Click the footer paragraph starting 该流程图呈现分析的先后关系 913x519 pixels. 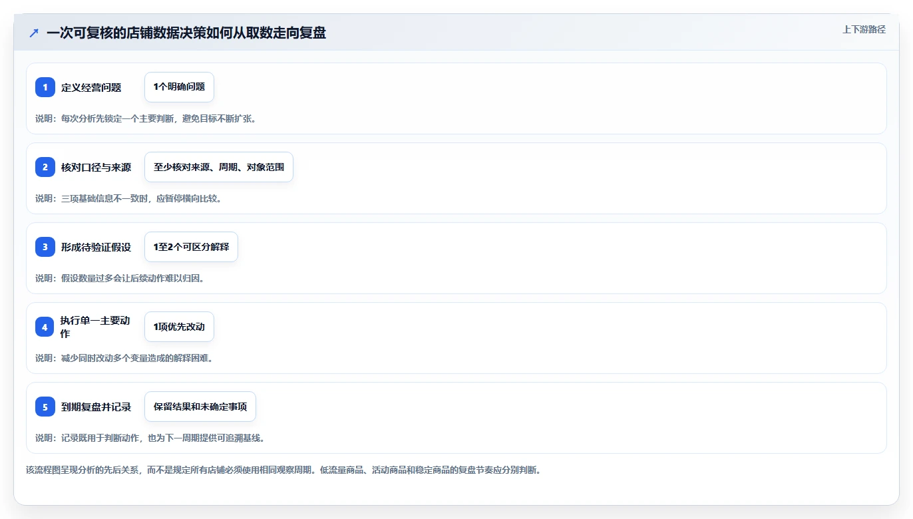tap(285, 470)
